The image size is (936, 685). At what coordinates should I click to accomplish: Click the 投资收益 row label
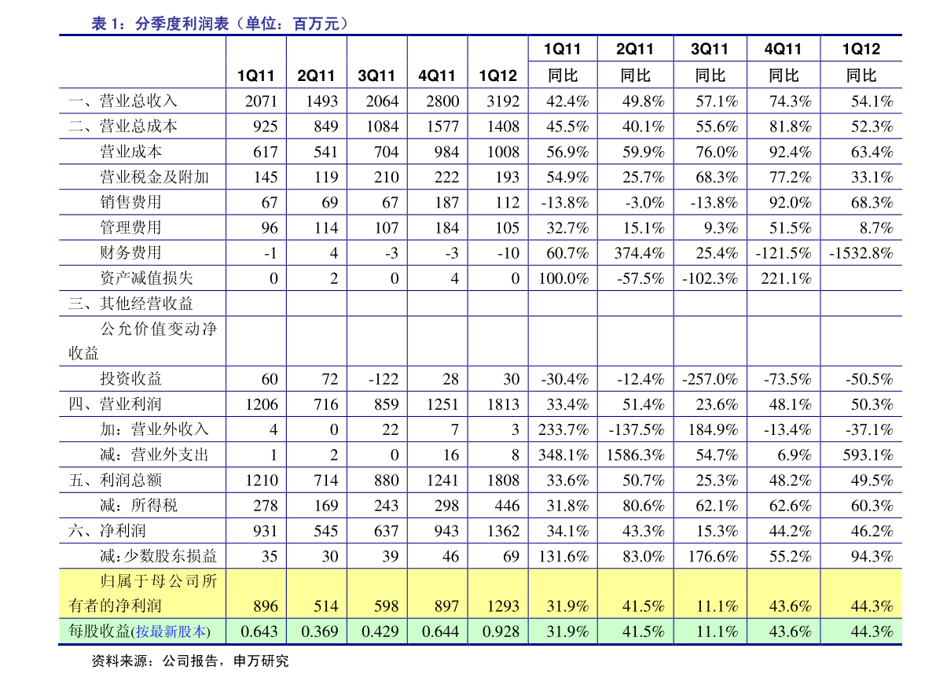click(x=130, y=378)
